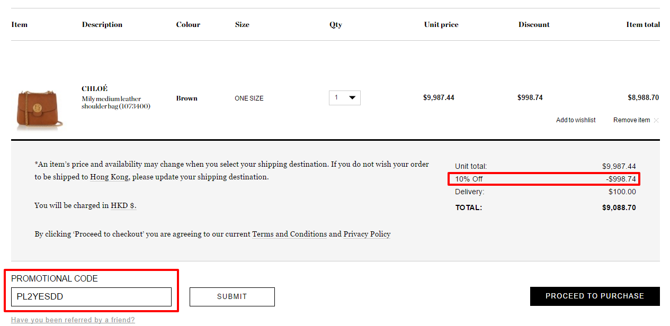Click the Mily medium leather shoulder bag description

[x=115, y=103]
